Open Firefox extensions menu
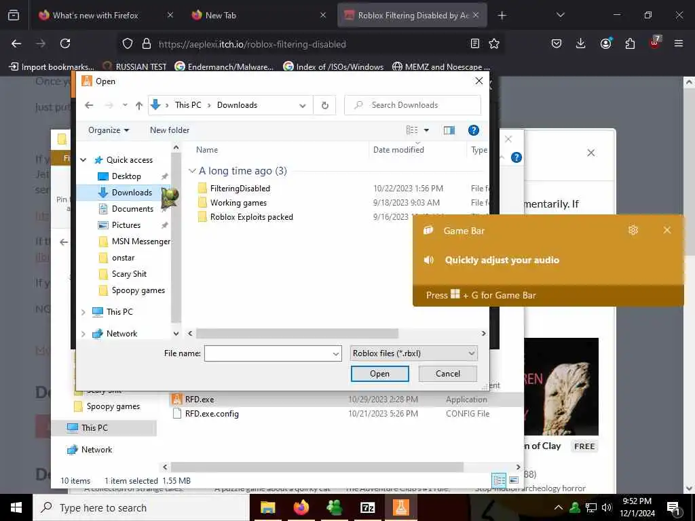This screenshot has height=521, width=695. (630, 43)
